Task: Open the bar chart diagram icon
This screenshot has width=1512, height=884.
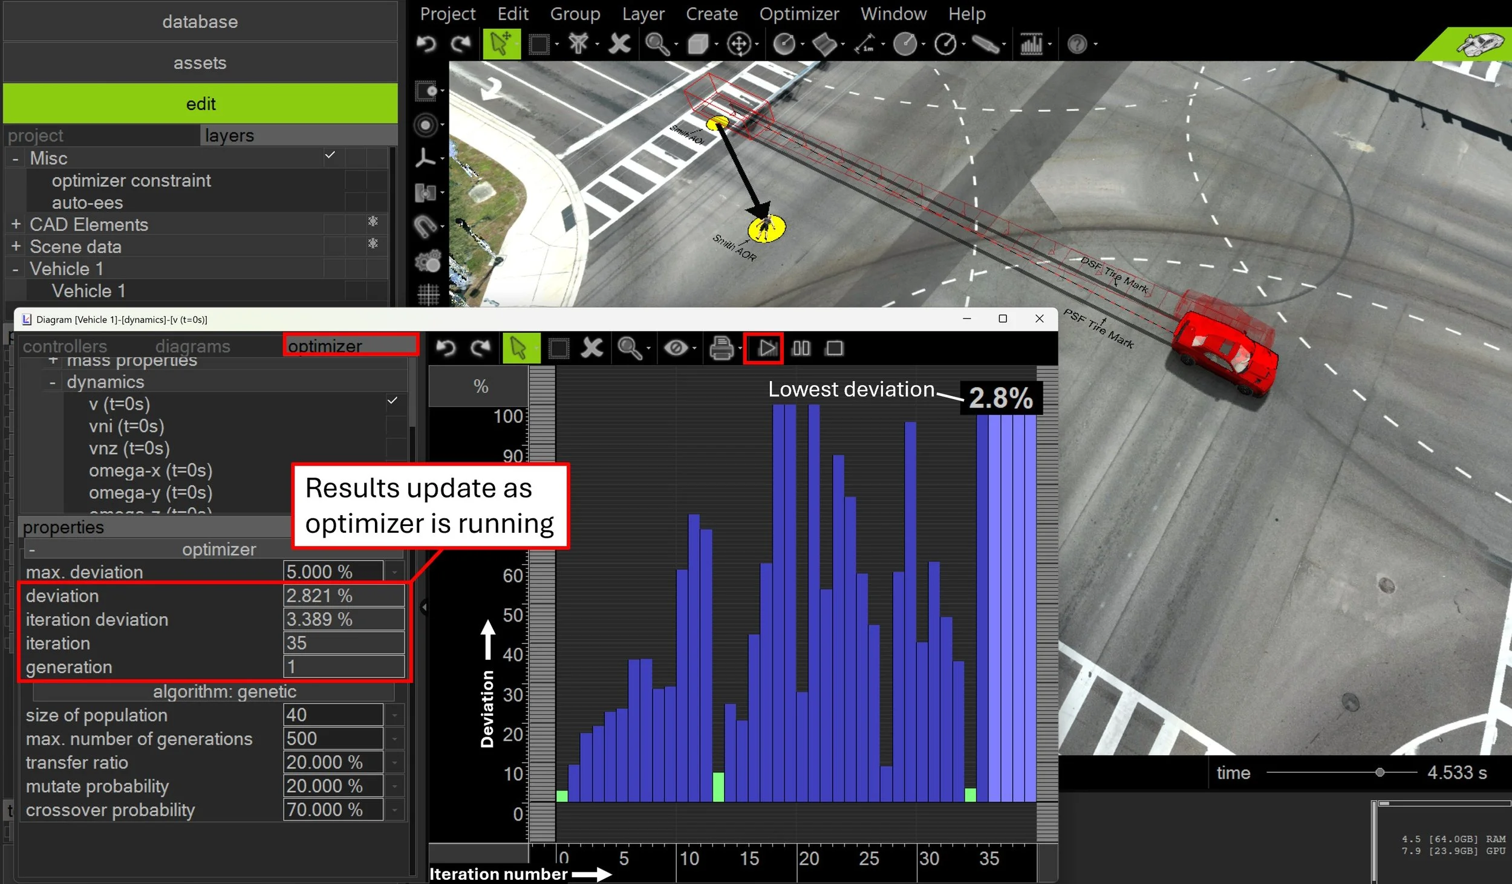Action: tap(1031, 44)
